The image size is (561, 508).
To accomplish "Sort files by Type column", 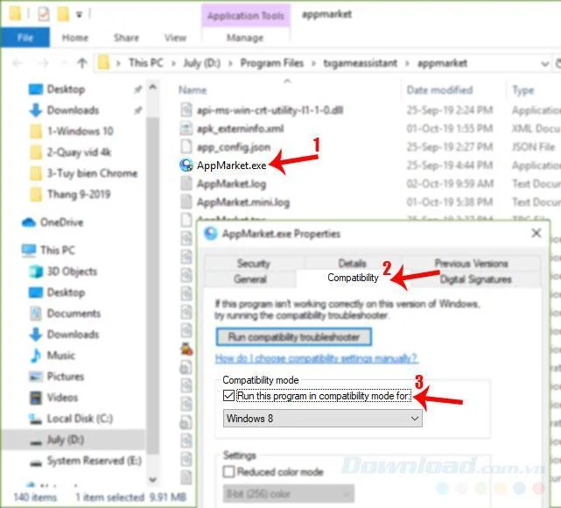I will 523,90.
